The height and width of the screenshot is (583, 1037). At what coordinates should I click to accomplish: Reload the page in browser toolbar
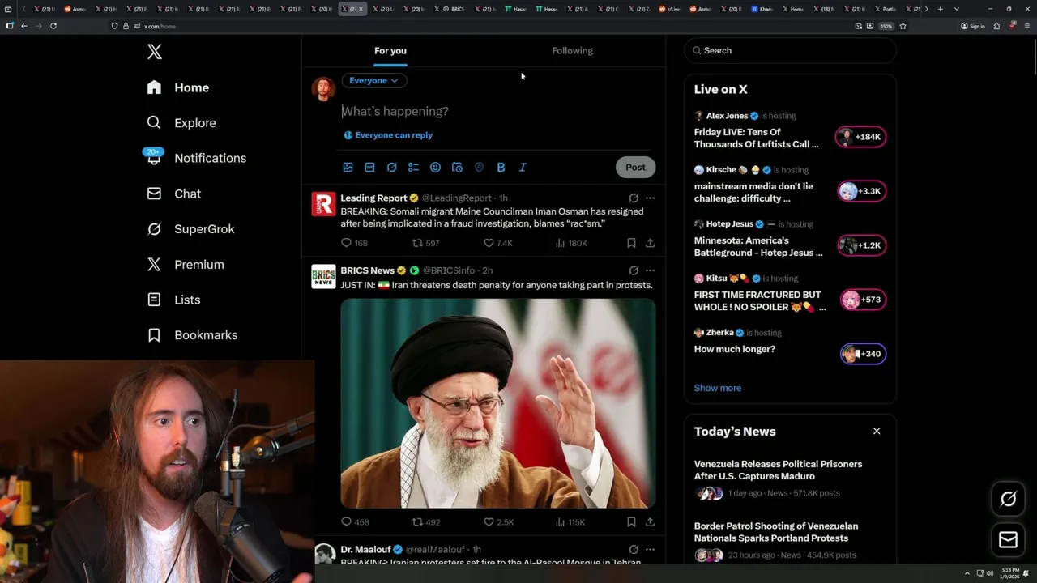tap(53, 26)
